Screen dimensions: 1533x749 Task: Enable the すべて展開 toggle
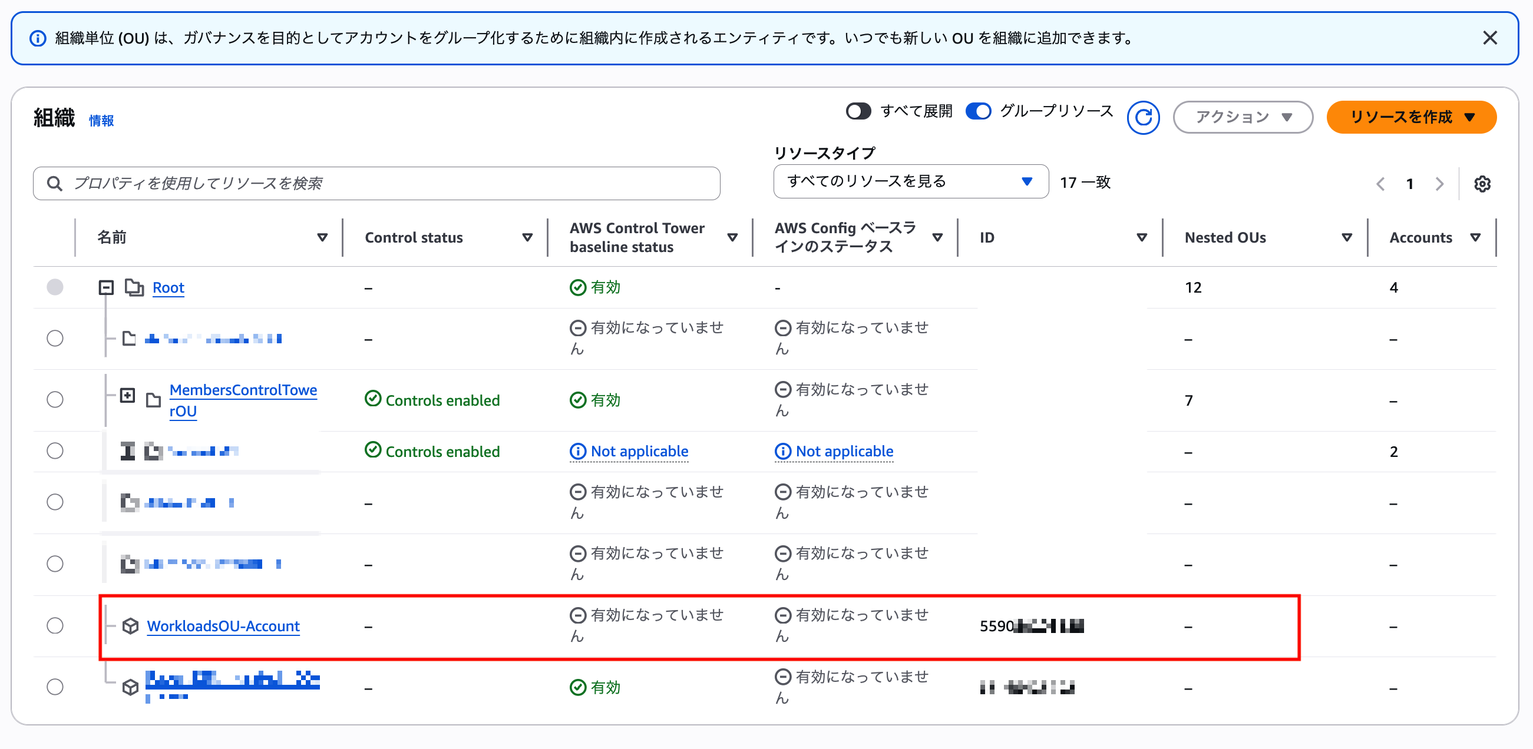point(859,111)
